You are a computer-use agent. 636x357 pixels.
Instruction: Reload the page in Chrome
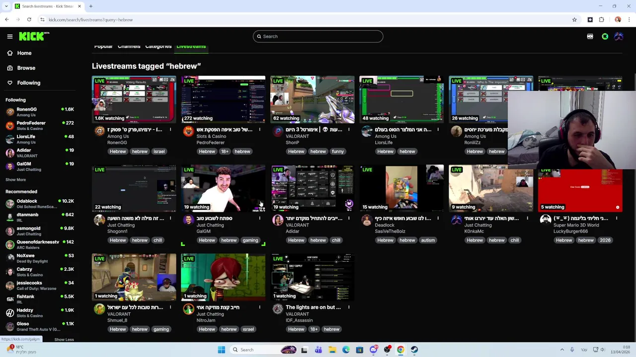(x=29, y=20)
